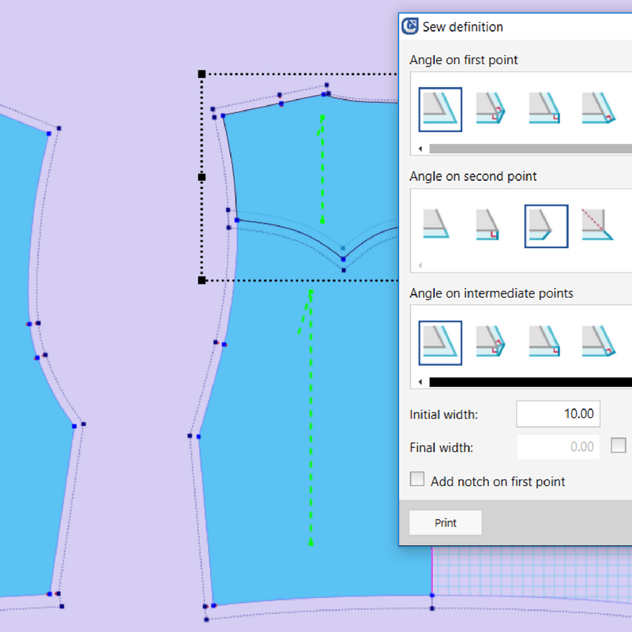The width and height of the screenshot is (632, 632).
Task: Select red-dotted angle option under Angle on second point
Action: point(597,224)
